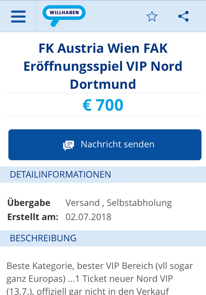Open the hamburger menu
The image size is (206, 295).
pos(18,16)
